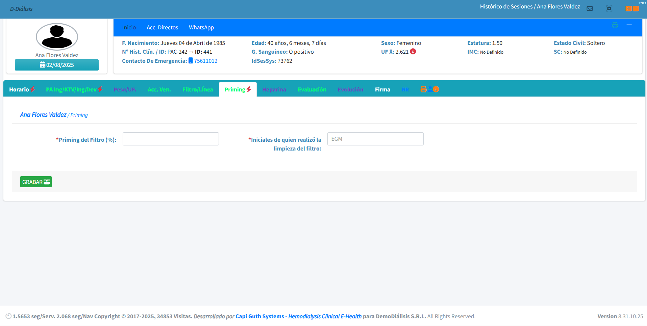Click the orange window icon with dots
The width and height of the screenshot is (647, 326).
[636, 8]
